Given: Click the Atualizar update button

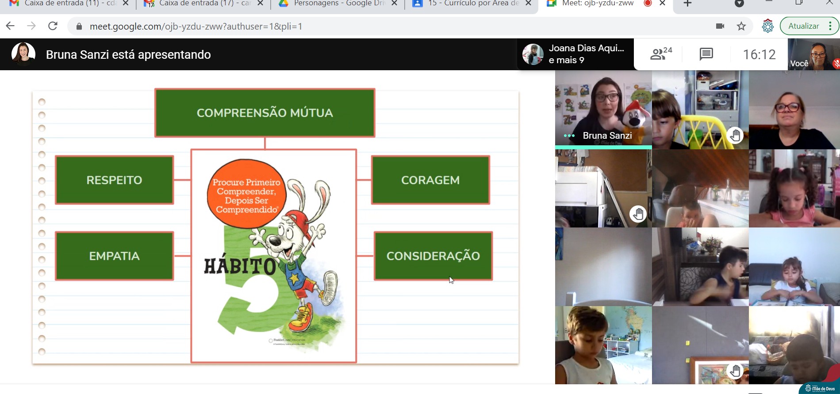Looking at the screenshot, I should tap(803, 26).
